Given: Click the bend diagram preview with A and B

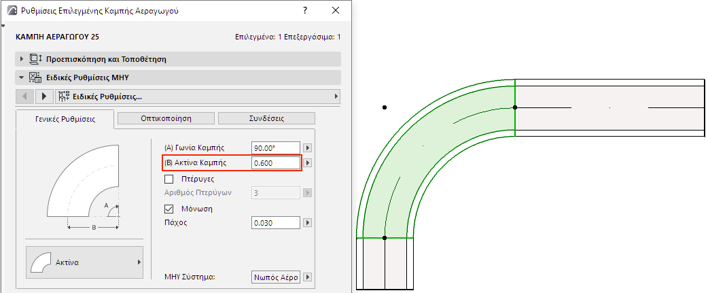Looking at the screenshot, I should 83,186.
